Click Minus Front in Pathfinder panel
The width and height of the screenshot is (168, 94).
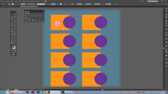coord(29,16)
